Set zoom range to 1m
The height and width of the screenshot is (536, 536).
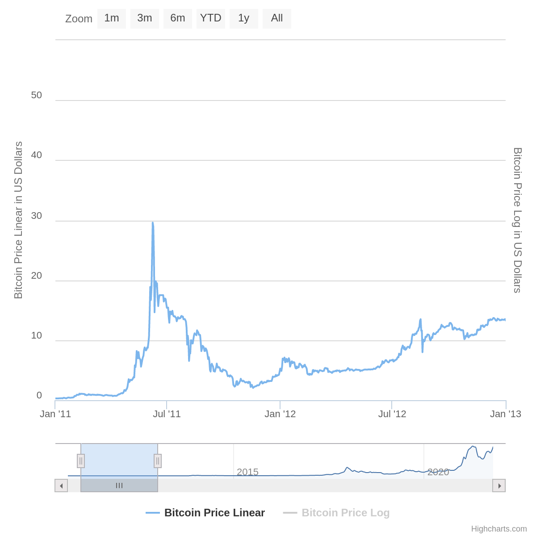[112, 18]
